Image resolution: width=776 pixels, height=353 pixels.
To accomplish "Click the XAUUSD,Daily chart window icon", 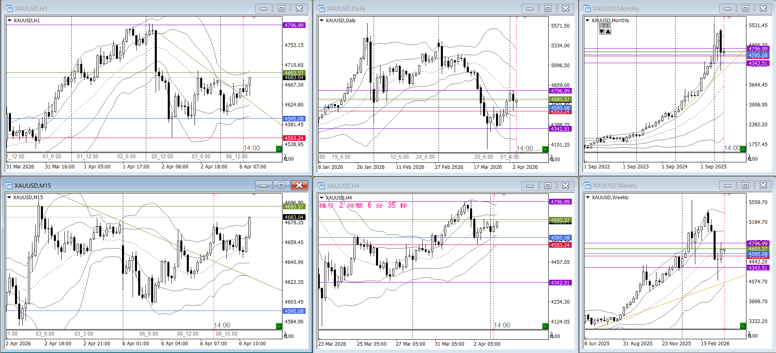I will 321,9.
